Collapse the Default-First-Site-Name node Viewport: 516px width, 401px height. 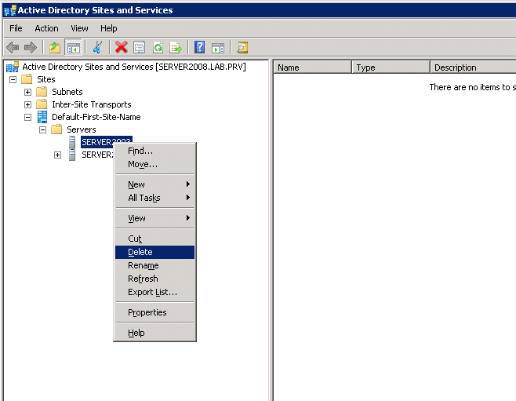[x=28, y=117]
